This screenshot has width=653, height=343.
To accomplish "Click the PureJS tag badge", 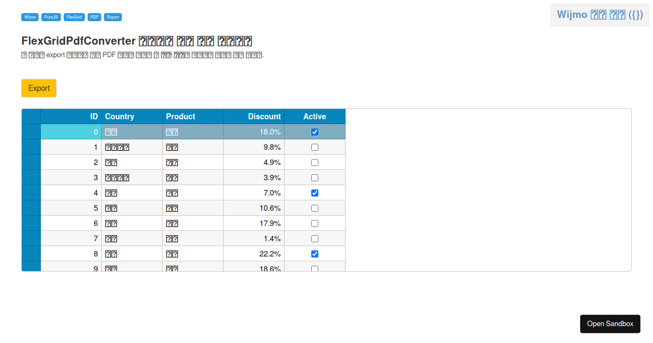I will (x=51, y=17).
